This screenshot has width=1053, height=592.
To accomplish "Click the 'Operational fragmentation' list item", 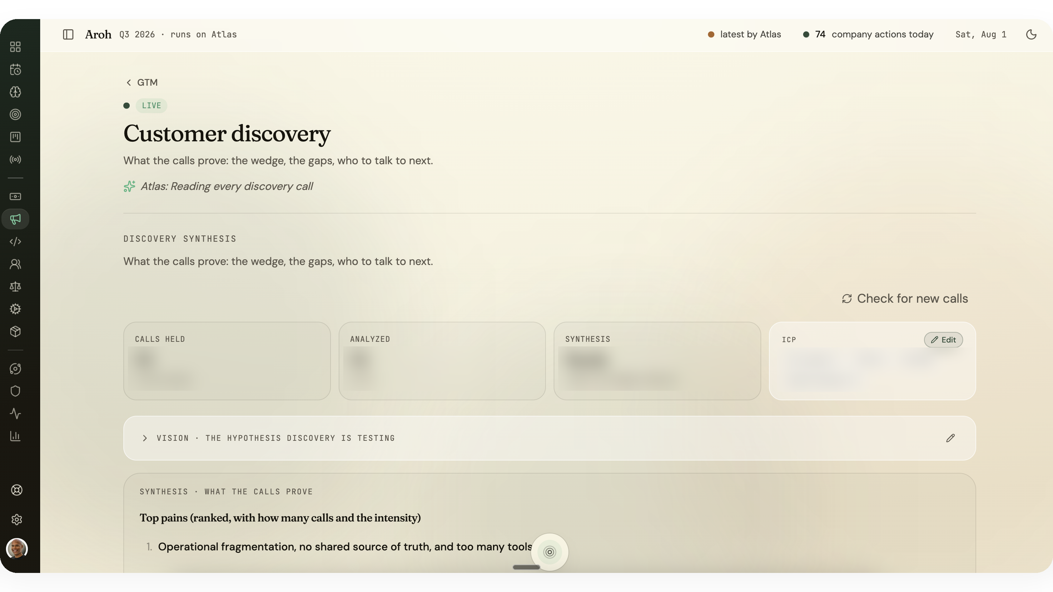I will [345, 547].
